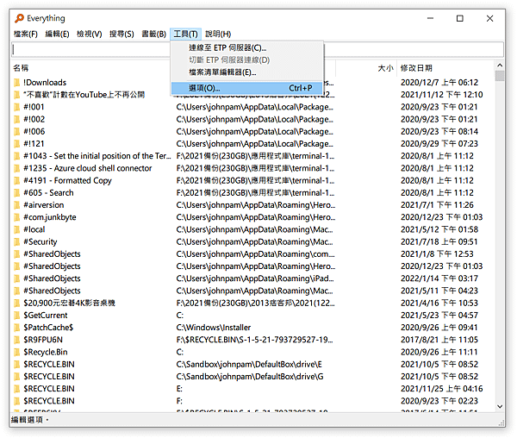The width and height of the screenshot is (517, 438).
Task: Open the 說明(H) menu
Action: (218, 34)
